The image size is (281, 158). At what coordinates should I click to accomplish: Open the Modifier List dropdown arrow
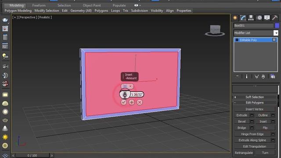[276, 33]
